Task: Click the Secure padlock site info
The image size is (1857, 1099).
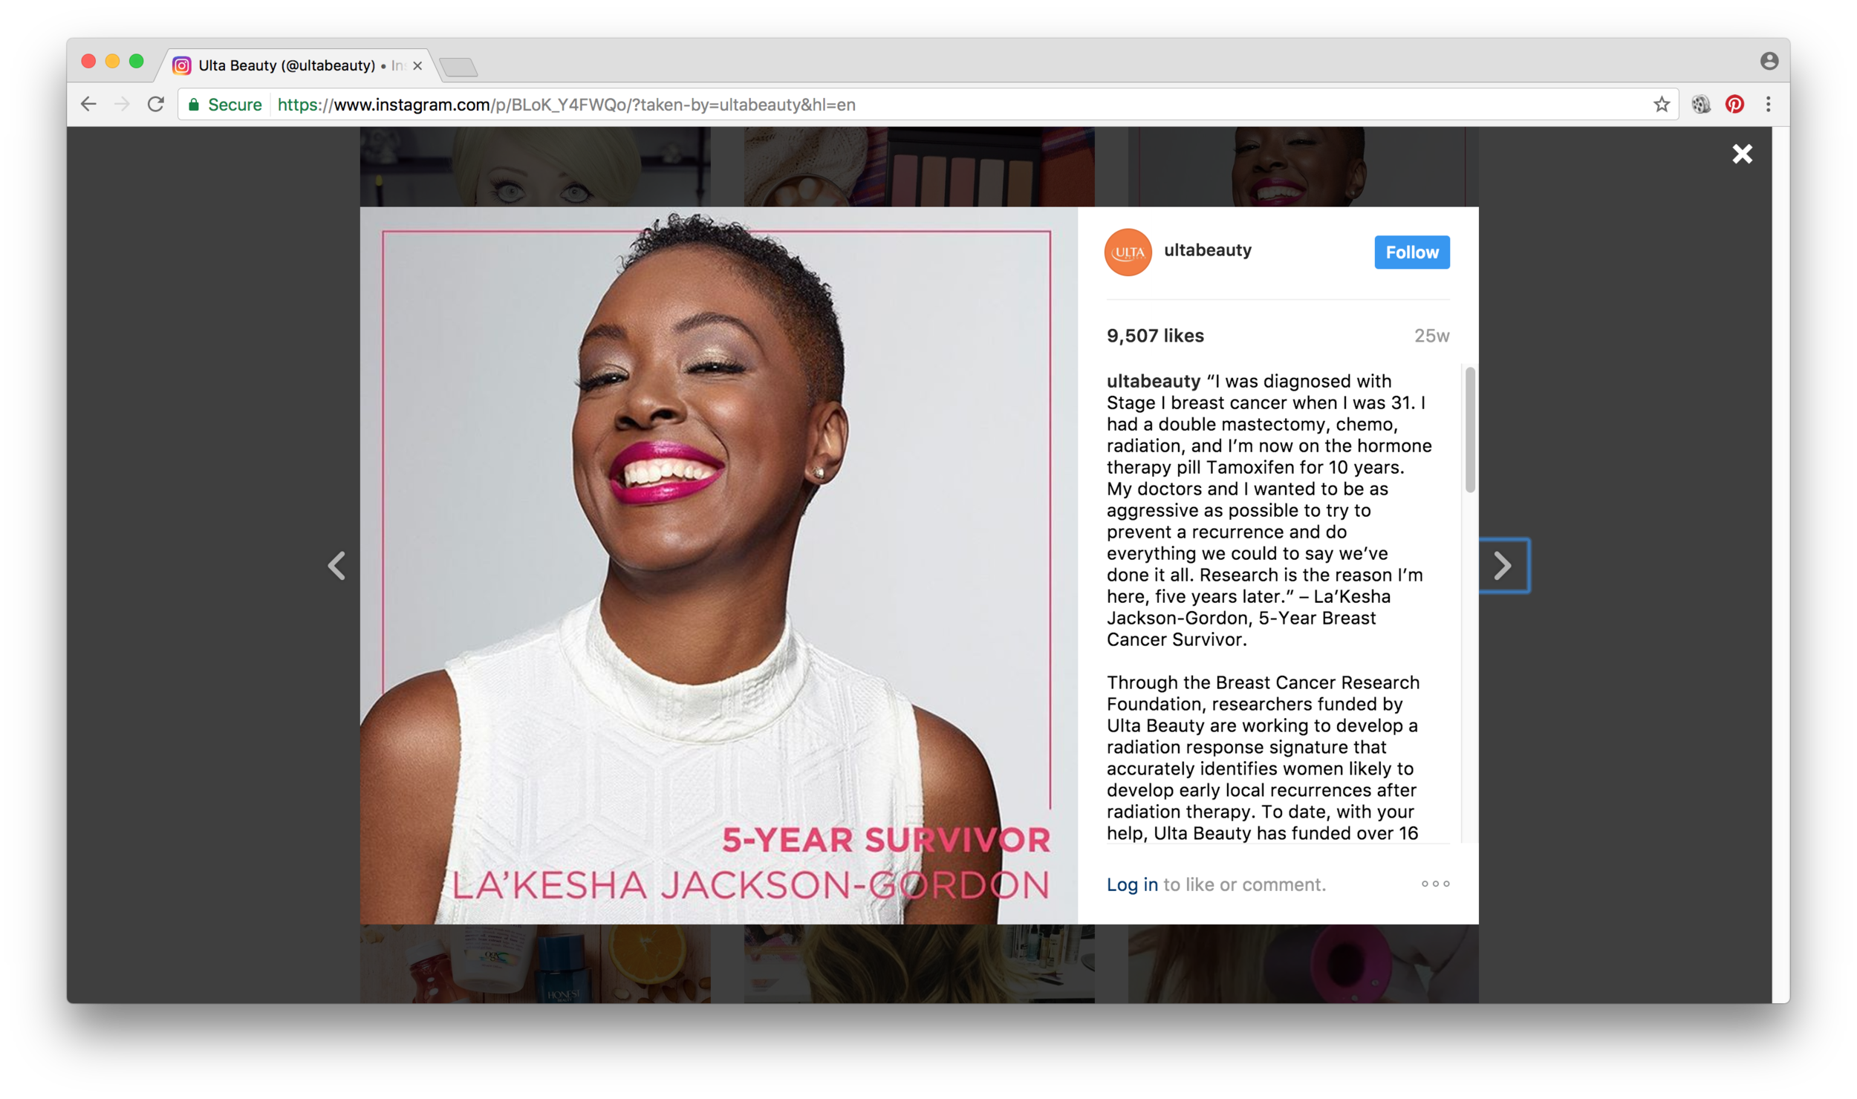Action: pos(224,105)
